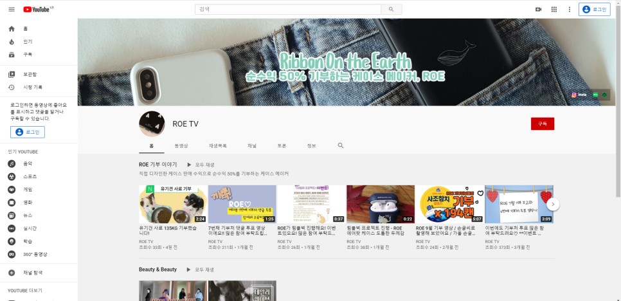Switch to the 정보 tab
The height and width of the screenshot is (301, 621).
click(x=312, y=146)
